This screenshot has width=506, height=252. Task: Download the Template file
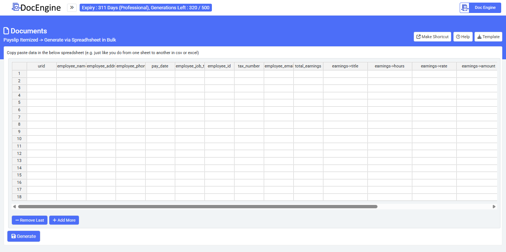488,37
